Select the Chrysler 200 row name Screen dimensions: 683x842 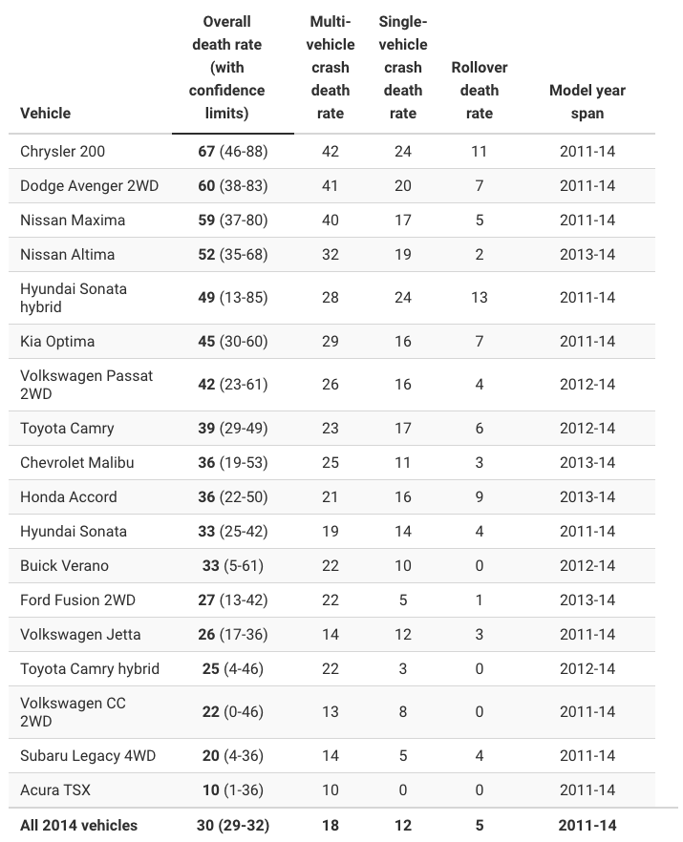(62, 151)
